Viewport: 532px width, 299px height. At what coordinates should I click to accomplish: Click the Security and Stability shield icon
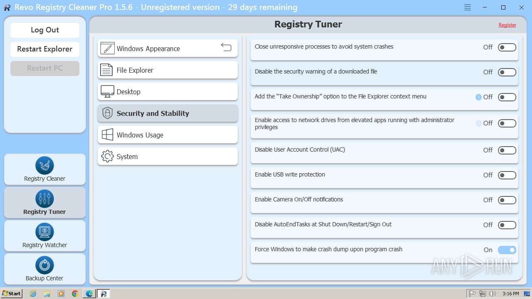point(107,113)
